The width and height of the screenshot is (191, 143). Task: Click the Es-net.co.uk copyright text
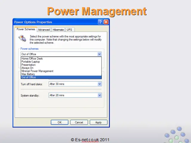90,140
